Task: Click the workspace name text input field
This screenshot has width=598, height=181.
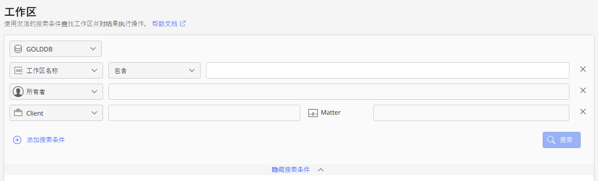Action: pyautogui.click(x=387, y=70)
